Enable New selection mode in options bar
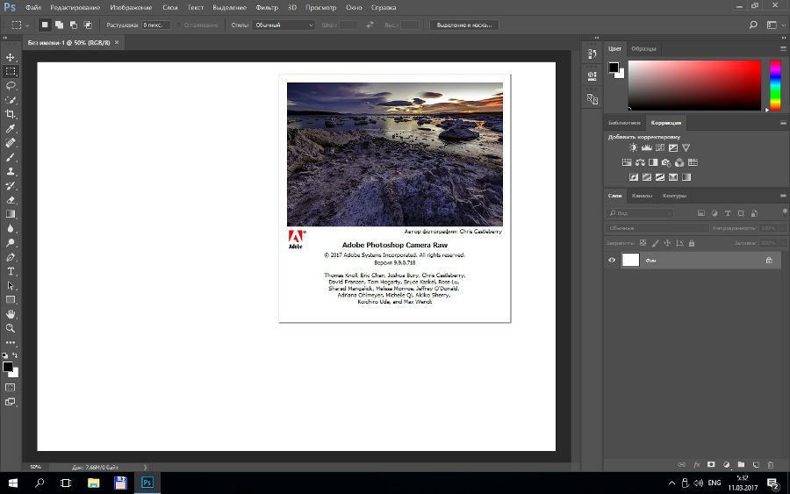This screenshot has height=494, width=790. pos(45,25)
